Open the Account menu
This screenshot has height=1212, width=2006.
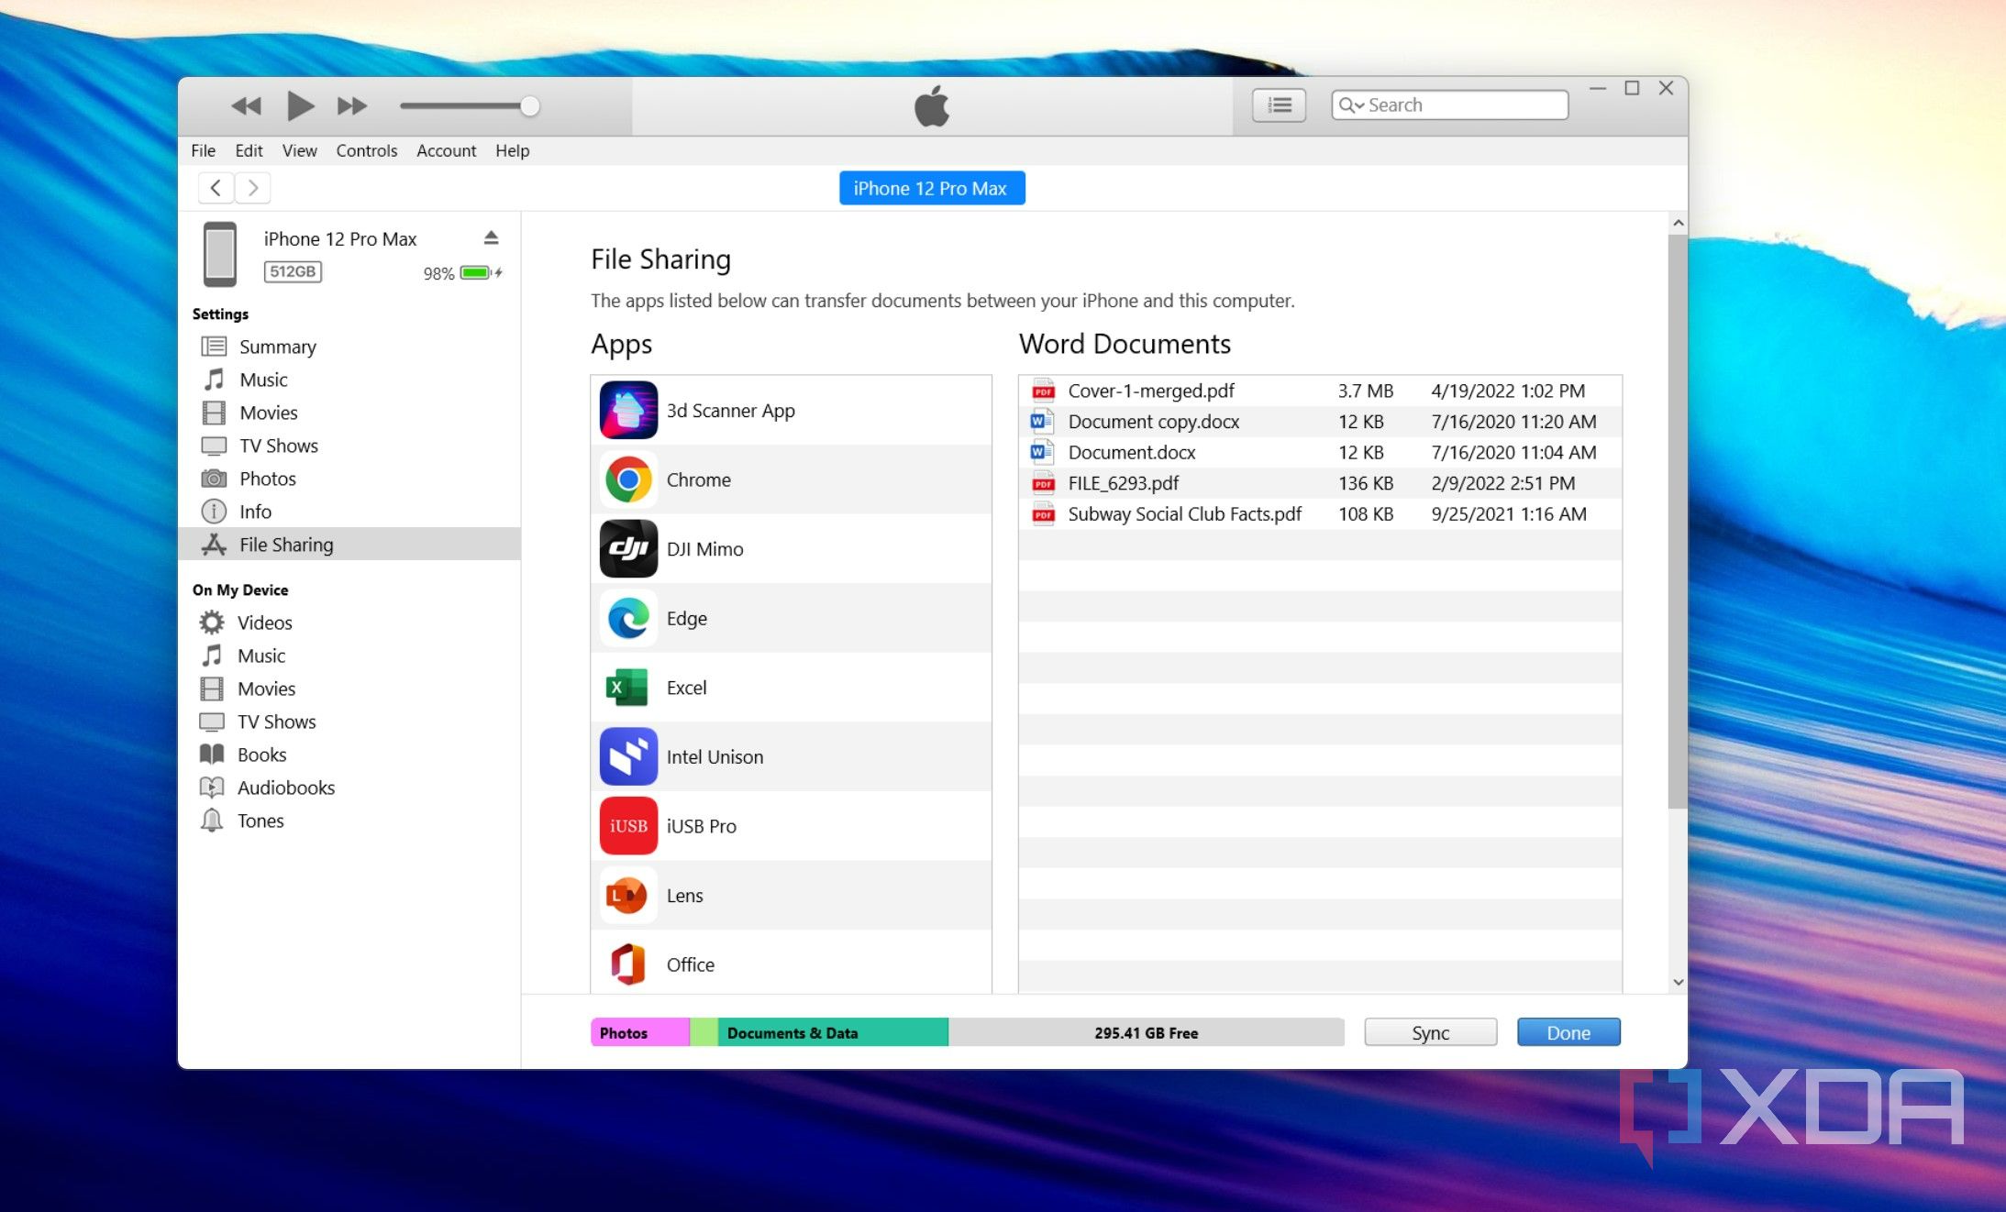[447, 150]
